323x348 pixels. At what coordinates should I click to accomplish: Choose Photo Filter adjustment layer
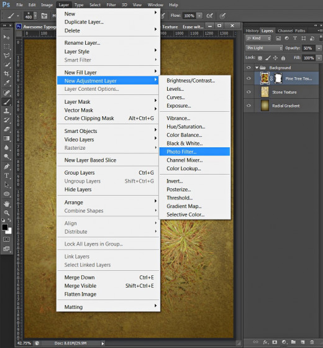coord(194,152)
